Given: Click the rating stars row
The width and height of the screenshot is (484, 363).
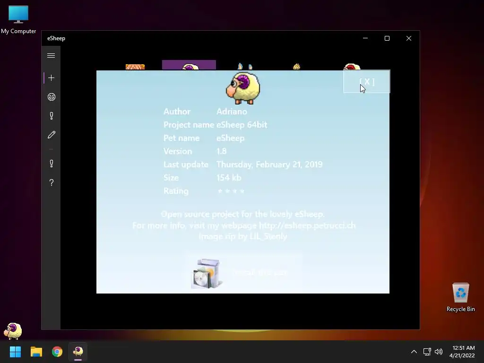Looking at the screenshot, I should pos(231,191).
